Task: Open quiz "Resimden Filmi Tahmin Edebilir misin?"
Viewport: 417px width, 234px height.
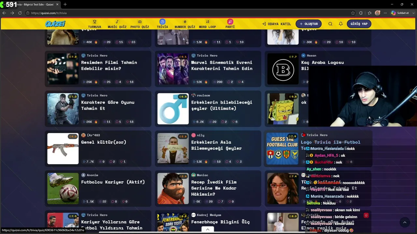Action: (109, 65)
